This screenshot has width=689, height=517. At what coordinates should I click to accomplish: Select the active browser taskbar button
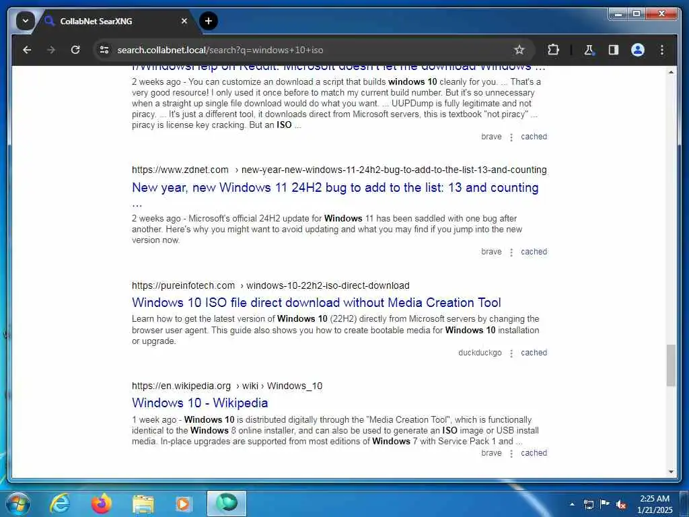click(x=227, y=504)
